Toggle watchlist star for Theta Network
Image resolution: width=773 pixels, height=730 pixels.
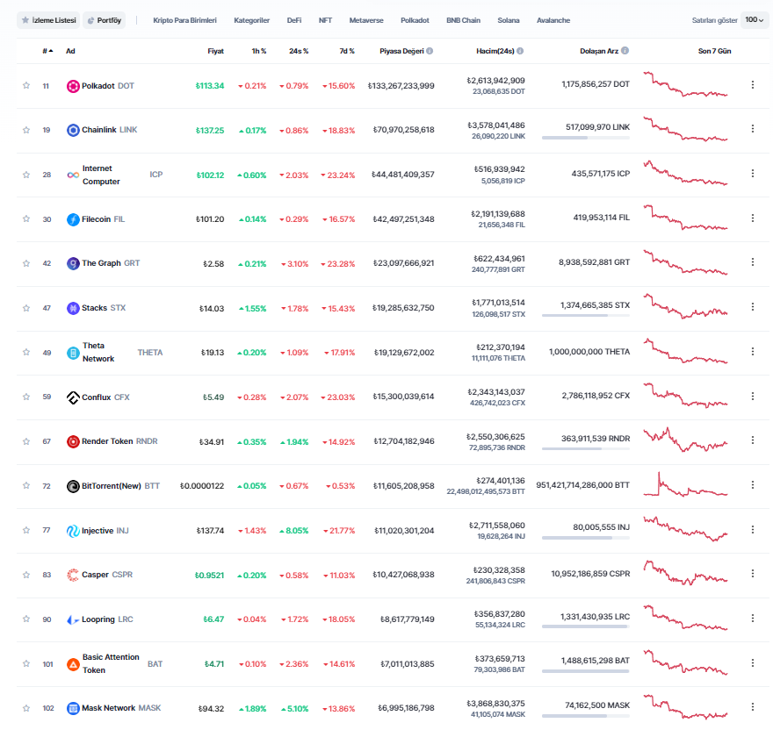[26, 352]
